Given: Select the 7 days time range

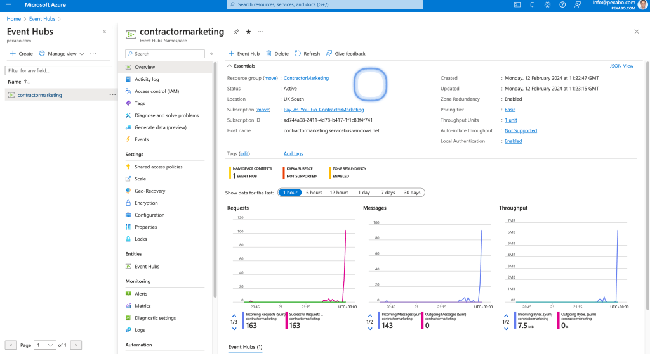Looking at the screenshot, I should coord(388,193).
